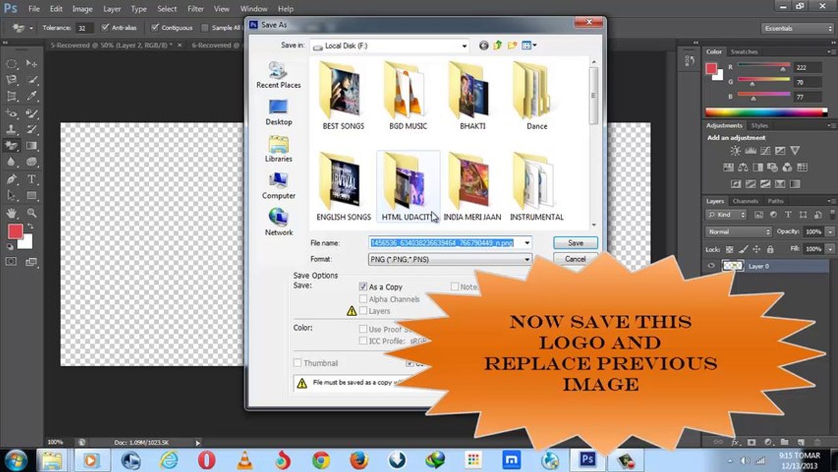Screen dimensions: 838x472
Task: Toggle the Alpha Channels checkbox
Action: click(363, 299)
